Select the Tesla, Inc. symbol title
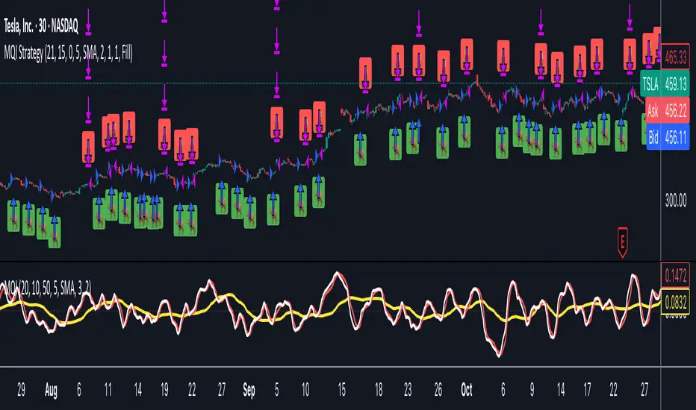Image resolution: width=696 pixels, height=410 pixels. (x=41, y=26)
